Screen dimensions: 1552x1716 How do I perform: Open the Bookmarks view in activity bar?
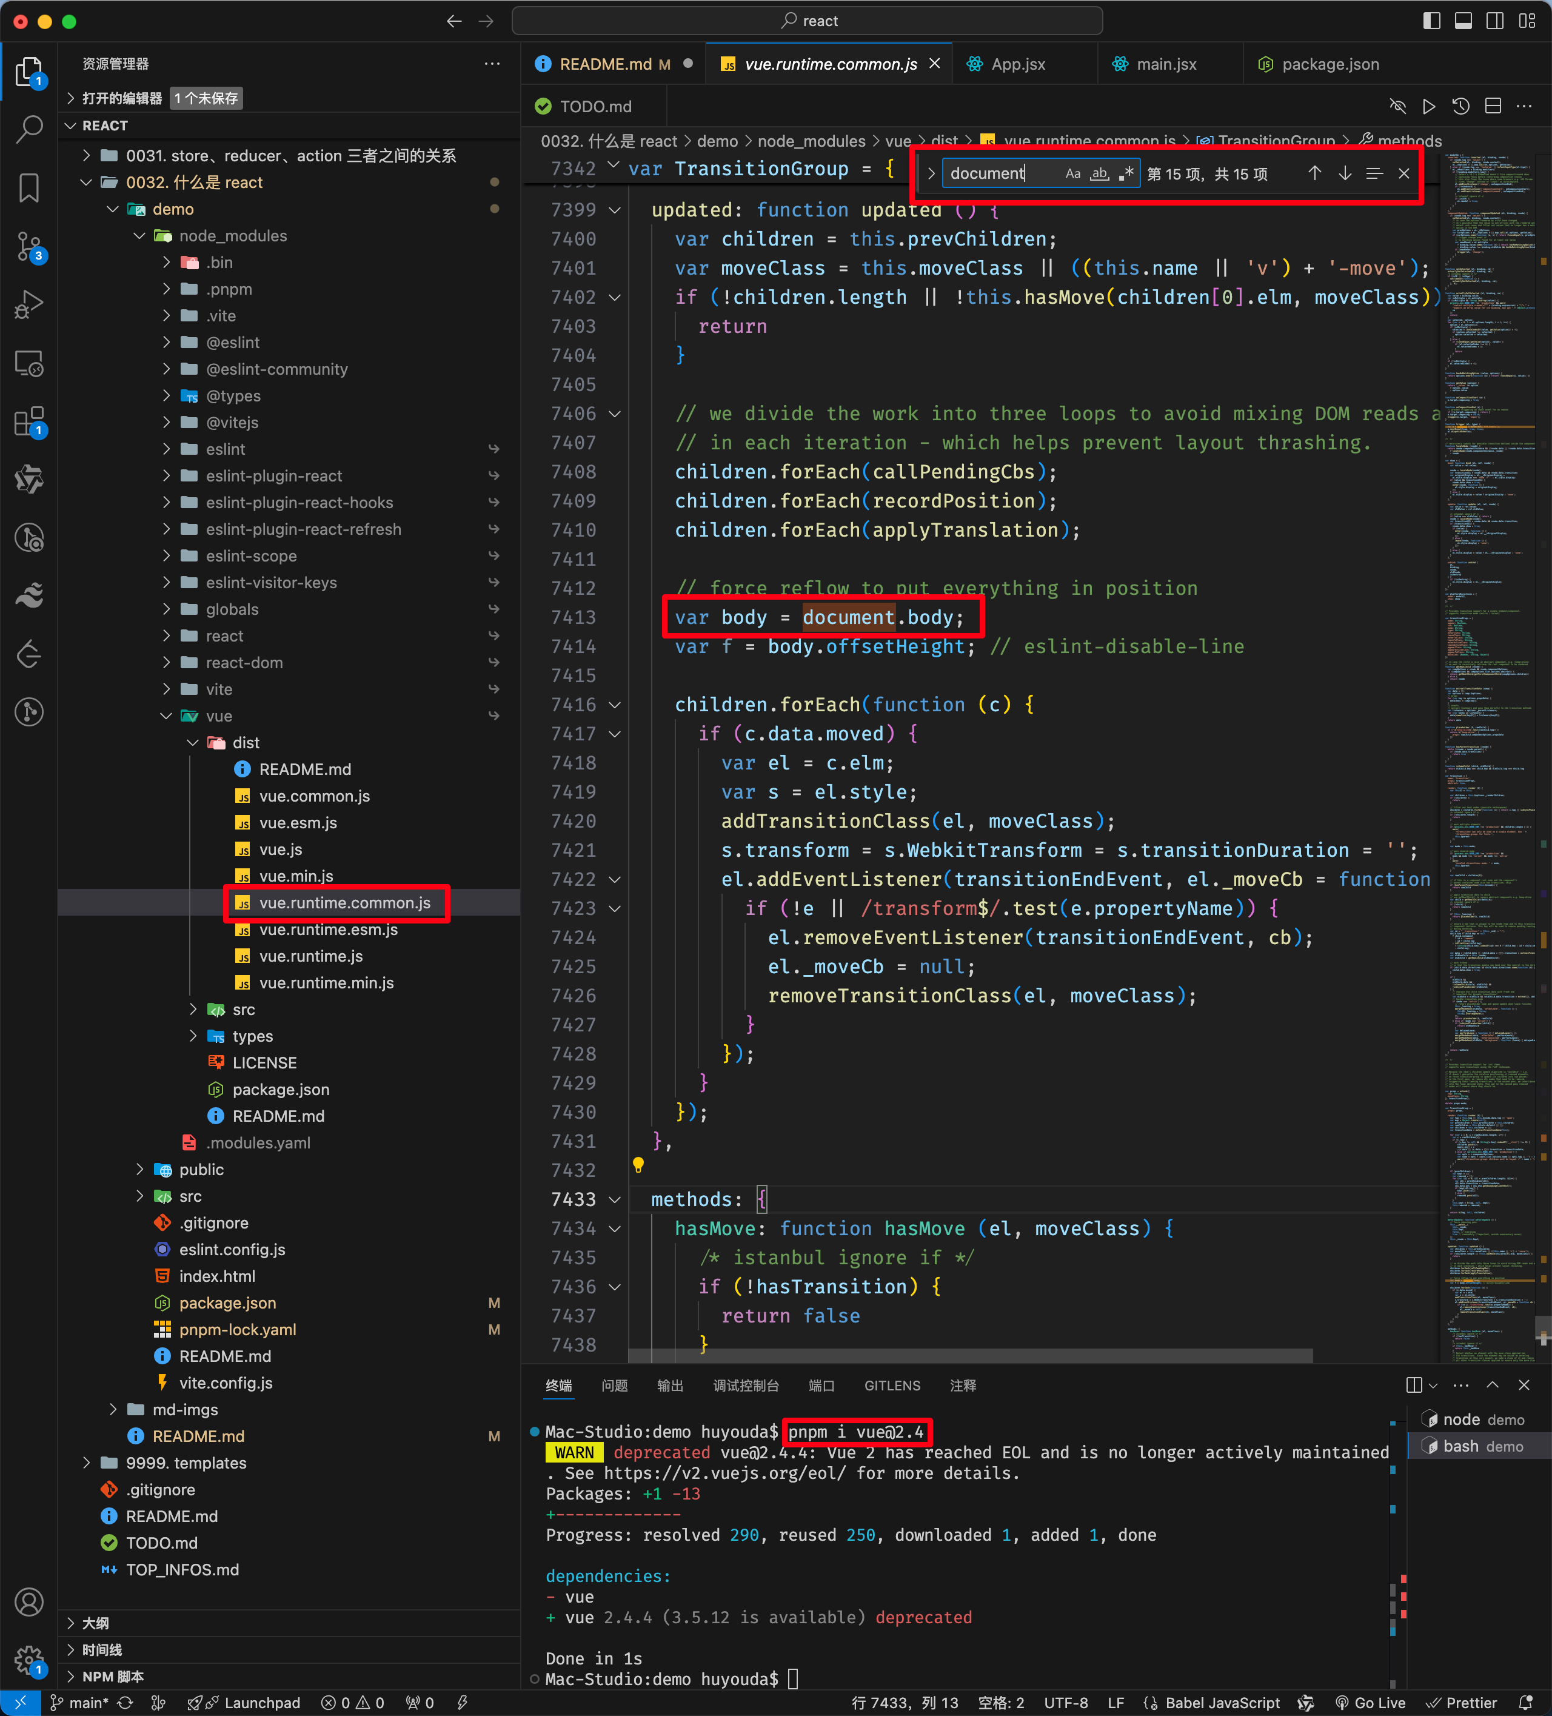pyautogui.click(x=29, y=188)
